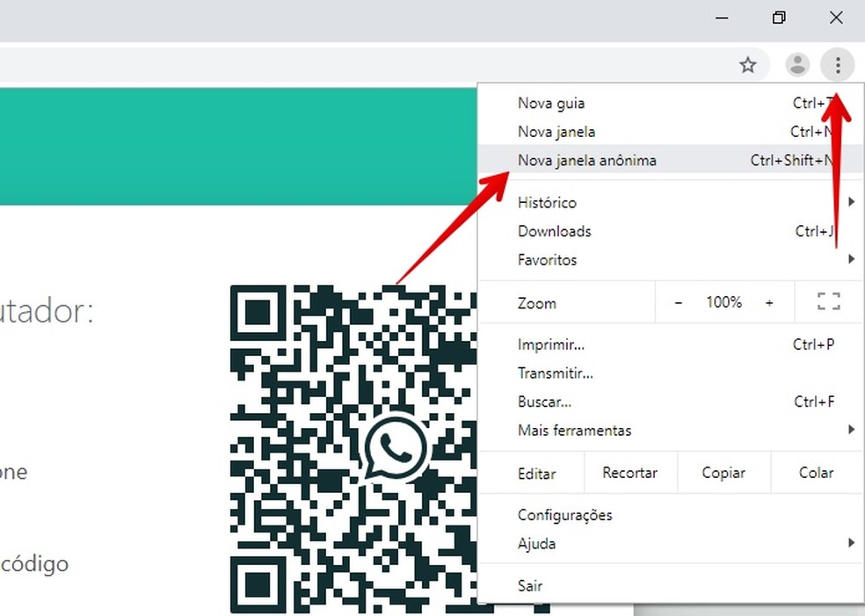Open Nova janela anônima
The width and height of the screenshot is (865, 616).
click(670, 161)
